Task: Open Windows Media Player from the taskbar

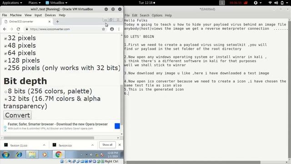Action: coord(45,154)
